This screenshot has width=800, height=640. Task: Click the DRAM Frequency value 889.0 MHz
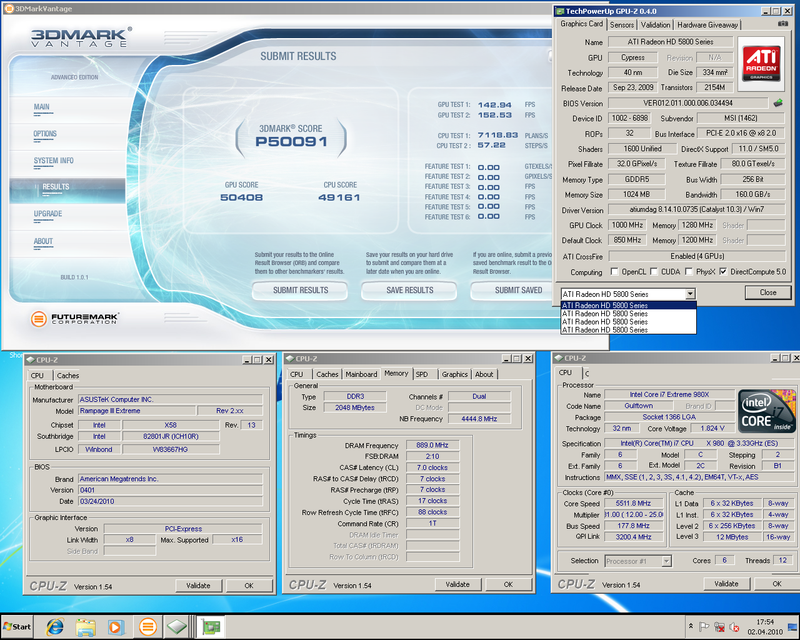(x=432, y=446)
